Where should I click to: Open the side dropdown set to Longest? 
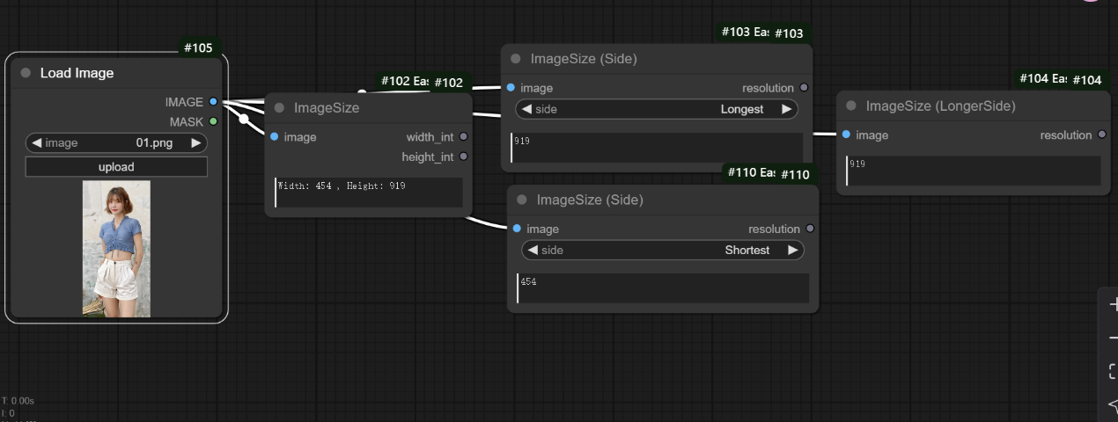(656, 109)
